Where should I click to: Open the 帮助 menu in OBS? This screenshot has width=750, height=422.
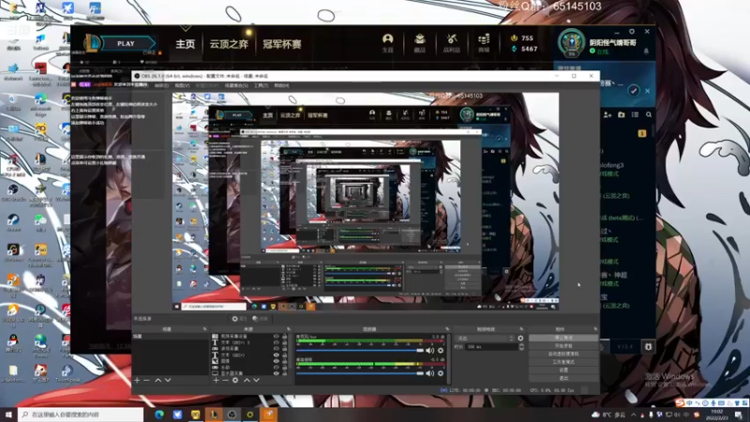tap(282, 85)
